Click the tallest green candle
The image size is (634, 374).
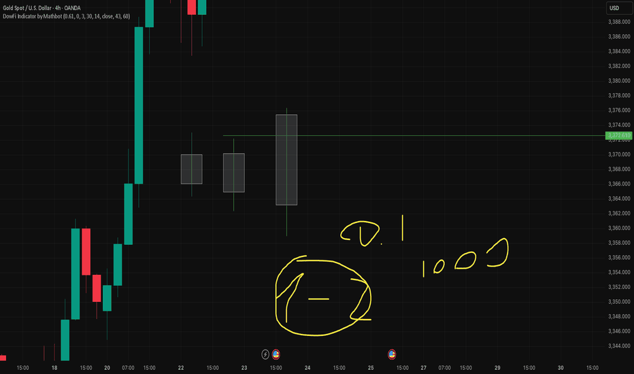(x=139, y=105)
